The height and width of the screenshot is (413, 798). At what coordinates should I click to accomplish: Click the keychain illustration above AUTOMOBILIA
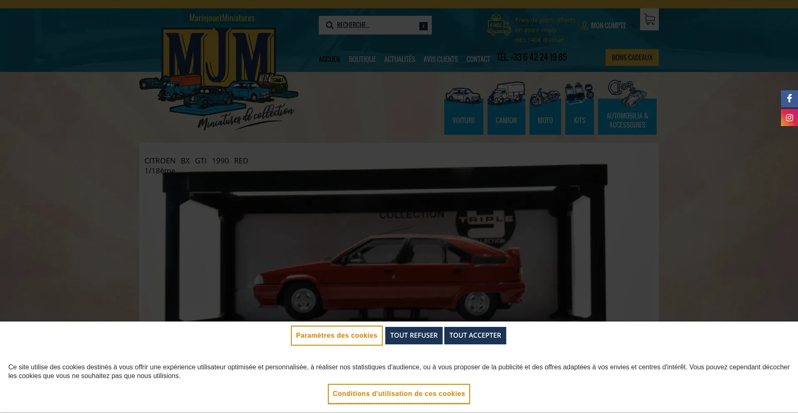[x=627, y=94]
